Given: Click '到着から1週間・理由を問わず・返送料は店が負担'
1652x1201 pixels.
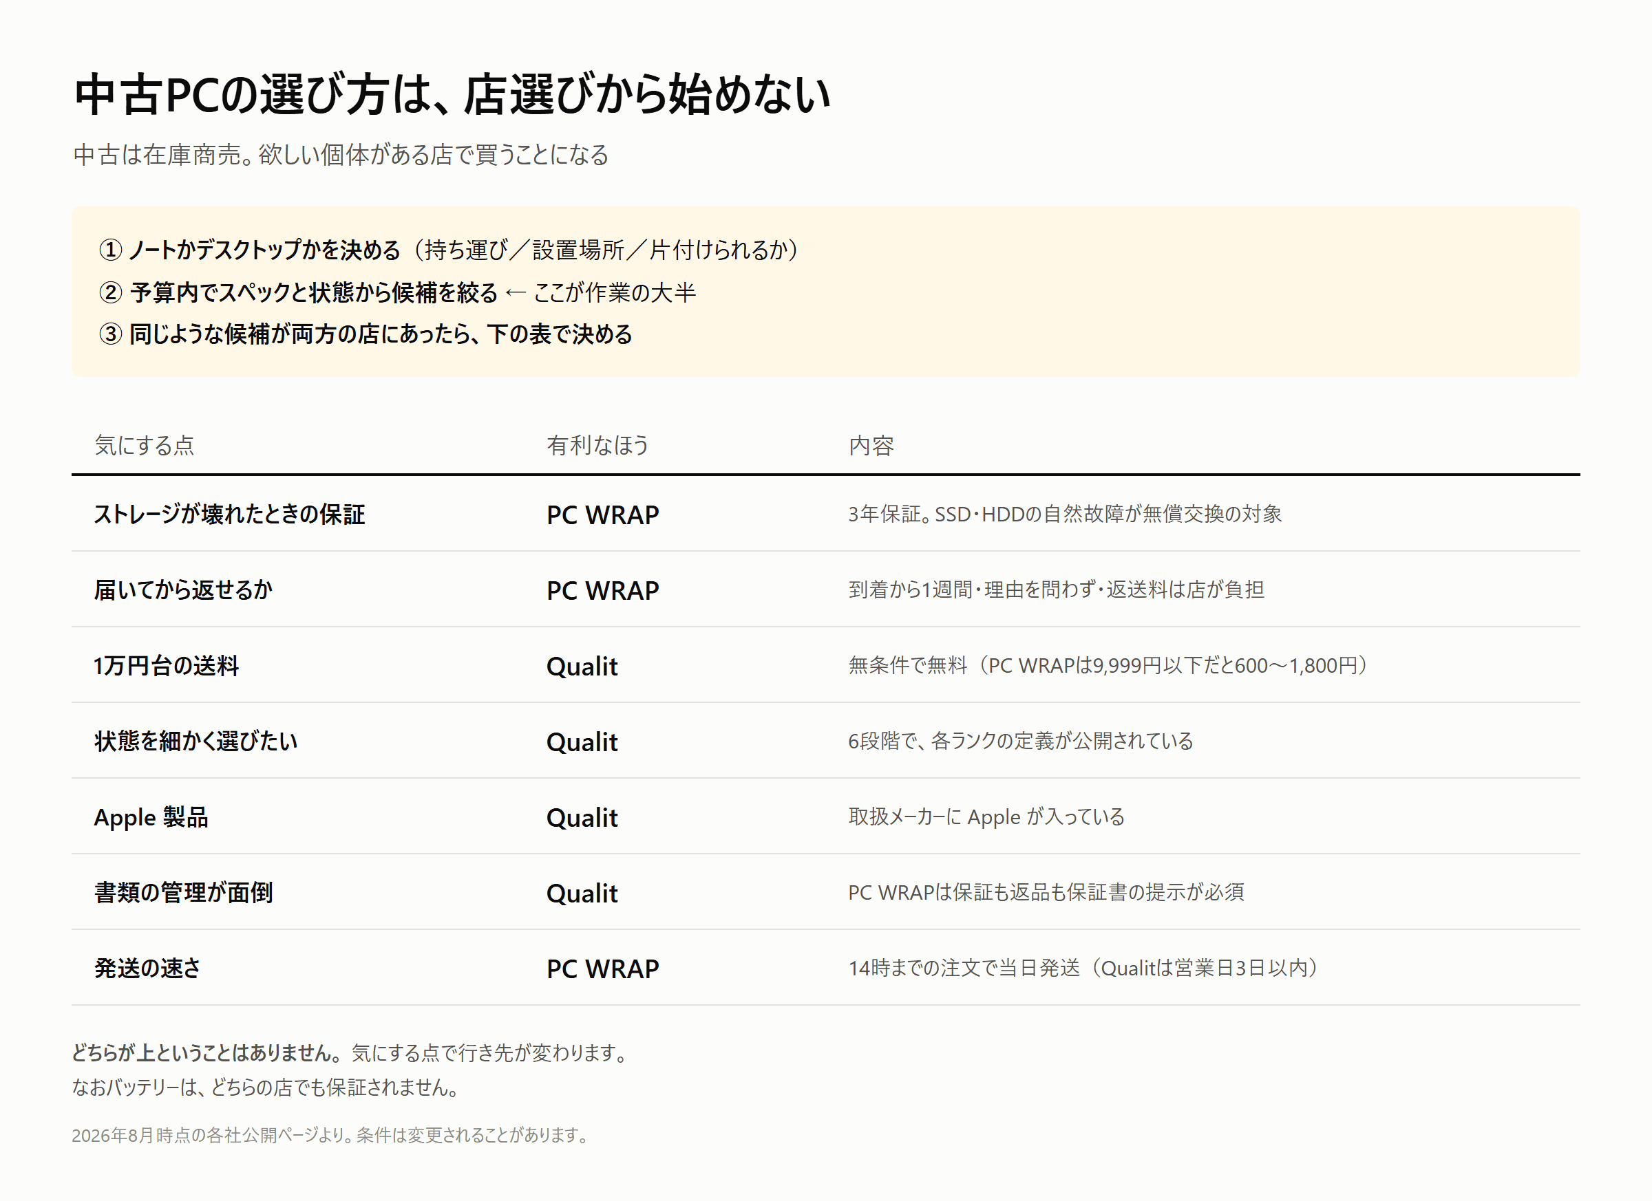Looking at the screenshot, I should (x=1055, y=589).
